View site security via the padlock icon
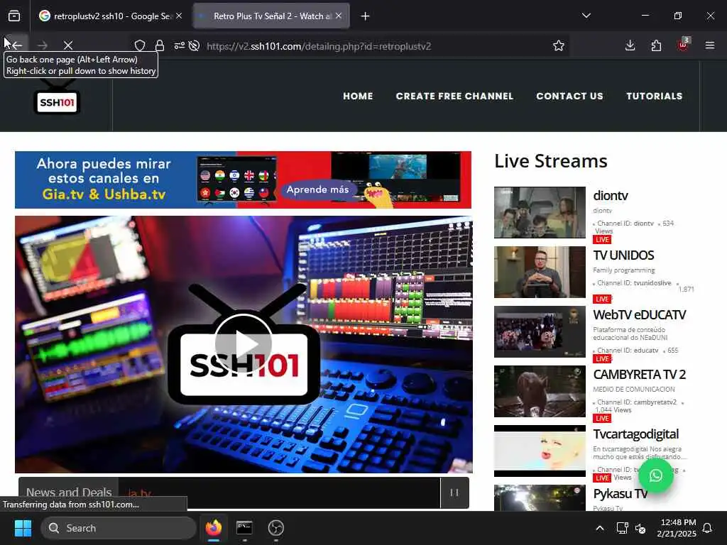Screen dimensions: 727x545 pyautogui.click(x=160, y=45)
